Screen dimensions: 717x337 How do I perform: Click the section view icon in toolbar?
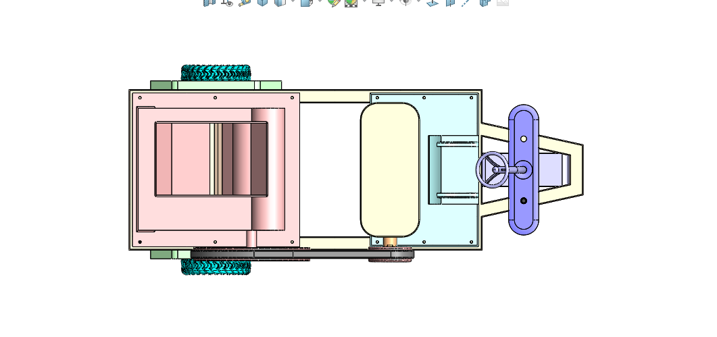coord(209,2)
